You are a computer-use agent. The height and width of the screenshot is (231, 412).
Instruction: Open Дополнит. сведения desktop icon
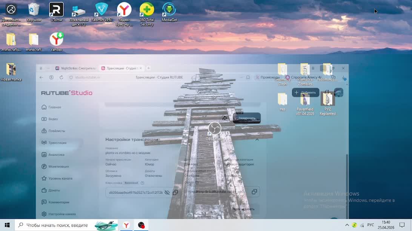(11, 14)
